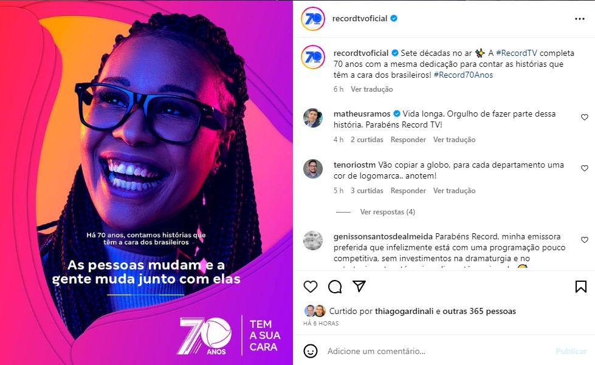
Task: Expand Ver respostas (4) replies
Action: [387, 212]
